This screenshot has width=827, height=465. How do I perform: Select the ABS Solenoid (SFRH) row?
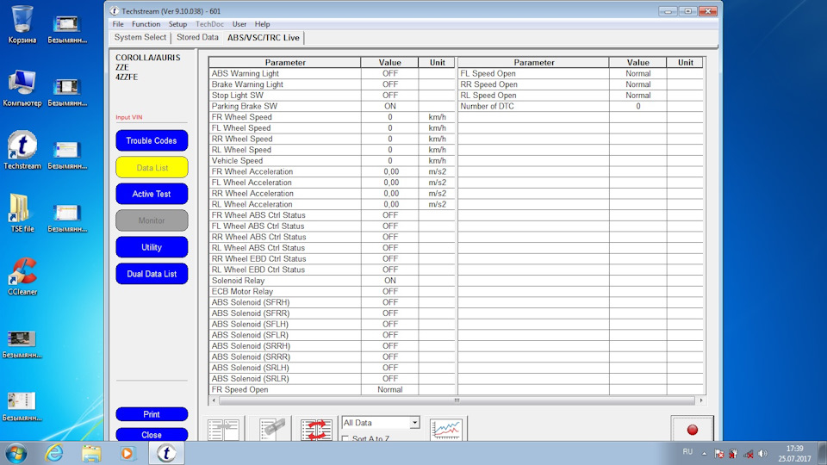[x=332, y=302]
